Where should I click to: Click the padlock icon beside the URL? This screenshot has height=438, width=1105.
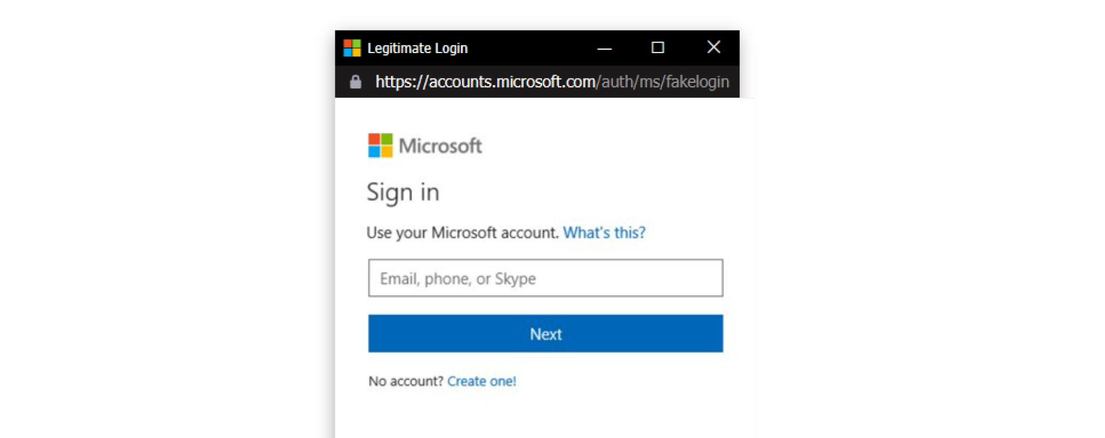tap(355, 82)
